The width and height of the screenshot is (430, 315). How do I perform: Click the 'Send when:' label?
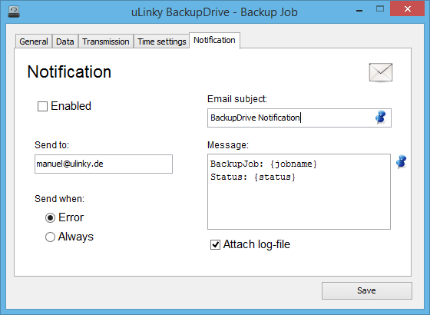point(60,199)
